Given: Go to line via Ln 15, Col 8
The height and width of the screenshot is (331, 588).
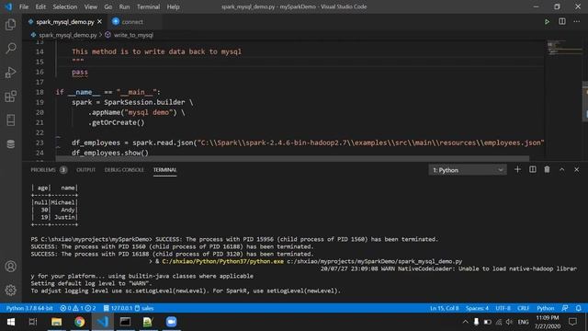Looking at the screenshot, I should (445, 308).
